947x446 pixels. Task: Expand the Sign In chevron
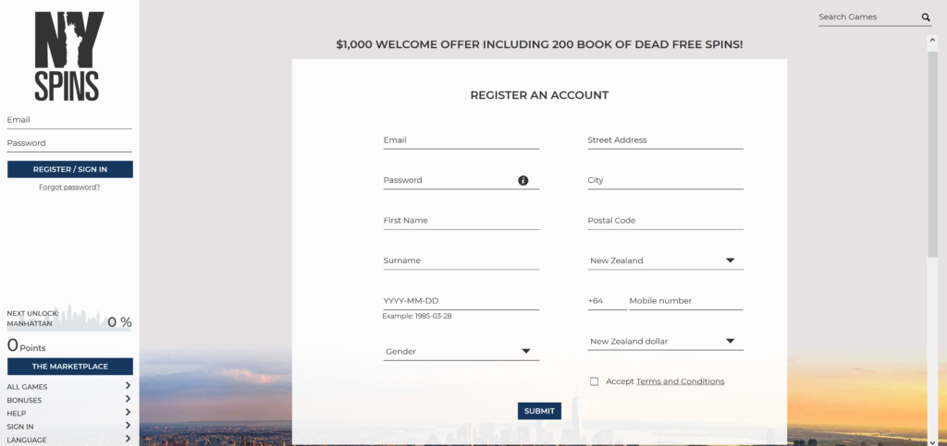(128, 426)
